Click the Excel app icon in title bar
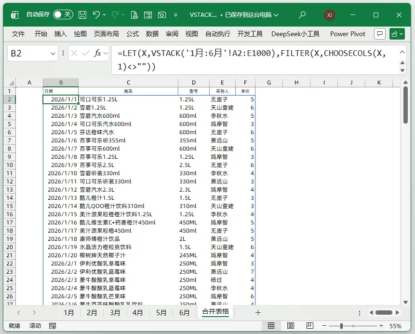Viewport: 415px width, 334px height. [x=14, y=15]
